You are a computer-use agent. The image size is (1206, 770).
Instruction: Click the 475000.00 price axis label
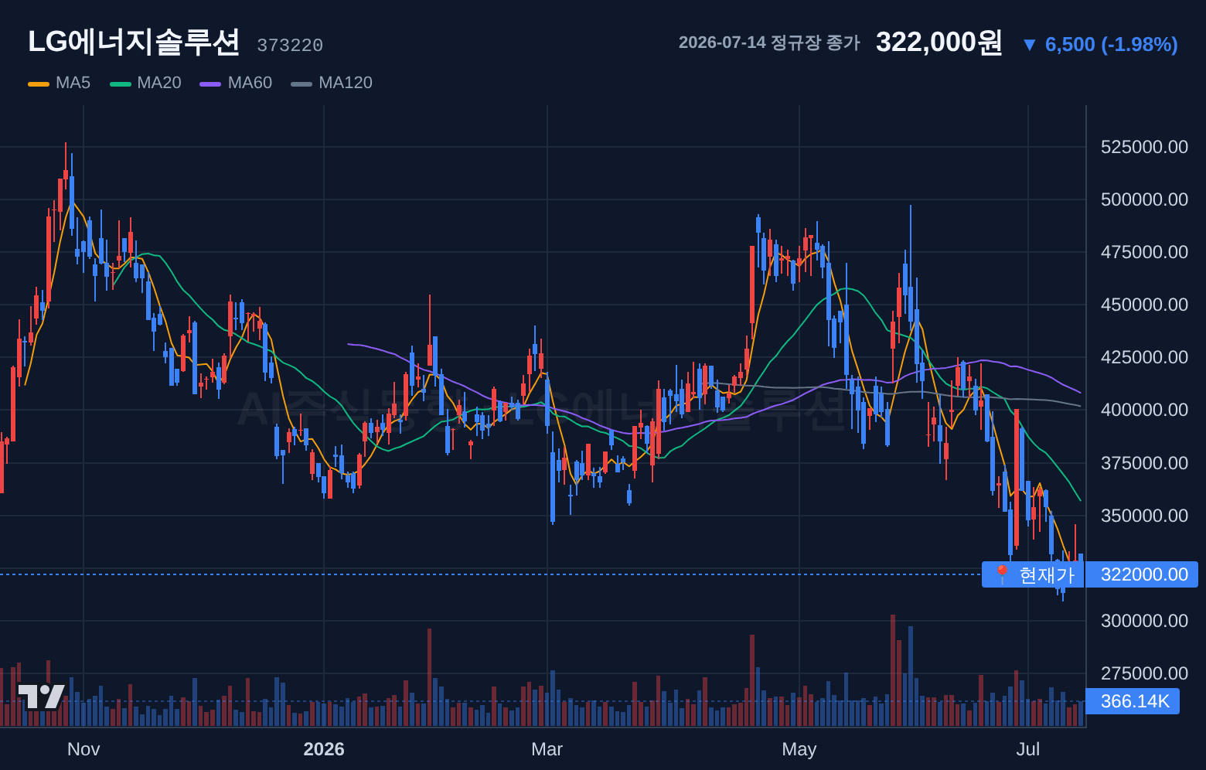click(x=1144, y=252)
